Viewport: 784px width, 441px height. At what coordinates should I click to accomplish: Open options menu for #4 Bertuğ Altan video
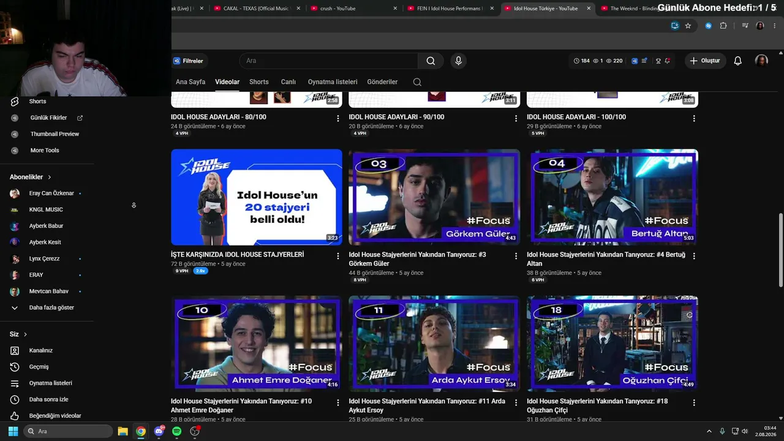point(694,256)
